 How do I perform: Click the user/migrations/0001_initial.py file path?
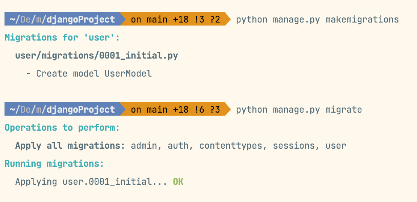click(x=97, y=56)
